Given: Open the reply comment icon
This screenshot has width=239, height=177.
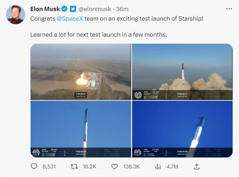Looking at the screenshot, I should point(34,167).
